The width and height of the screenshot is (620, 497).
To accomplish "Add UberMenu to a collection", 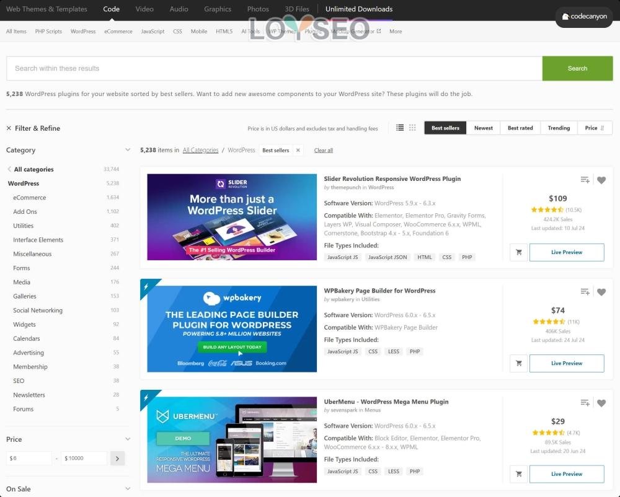I will pos(585,403).
